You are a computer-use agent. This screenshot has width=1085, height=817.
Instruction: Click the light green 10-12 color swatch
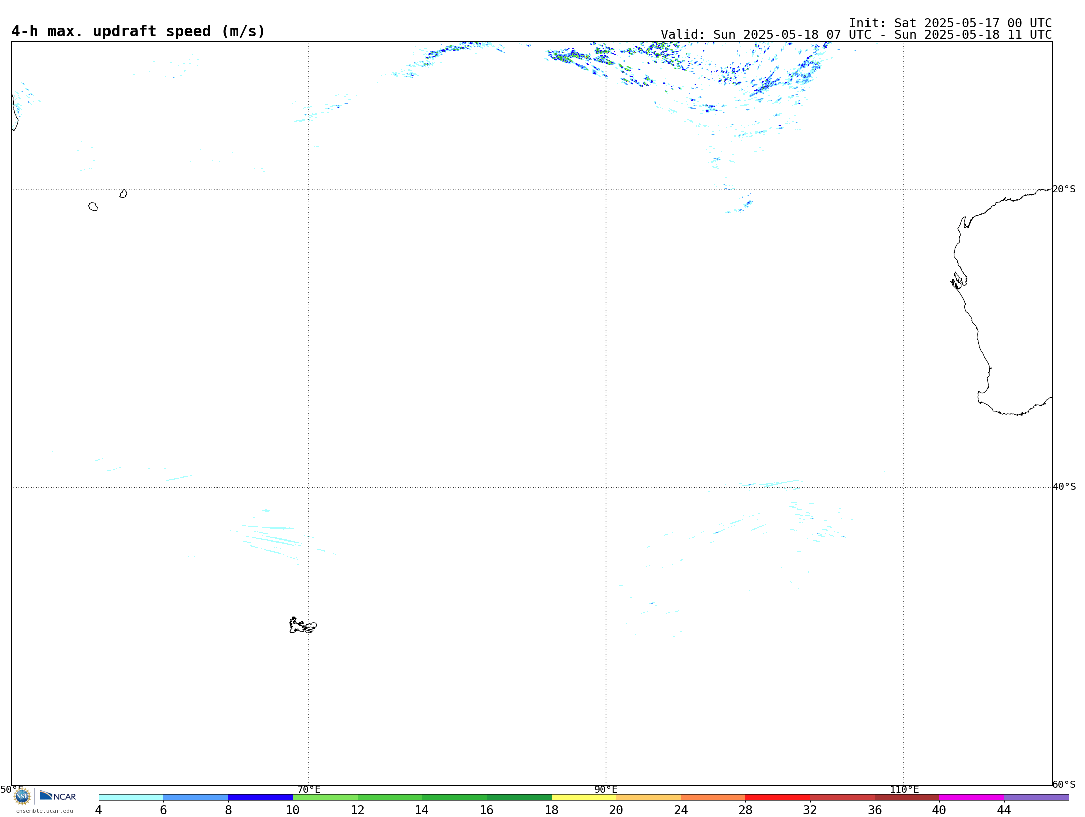pos(325,797)
